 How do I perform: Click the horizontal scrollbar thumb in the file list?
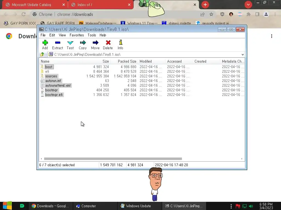pos(113,159)
